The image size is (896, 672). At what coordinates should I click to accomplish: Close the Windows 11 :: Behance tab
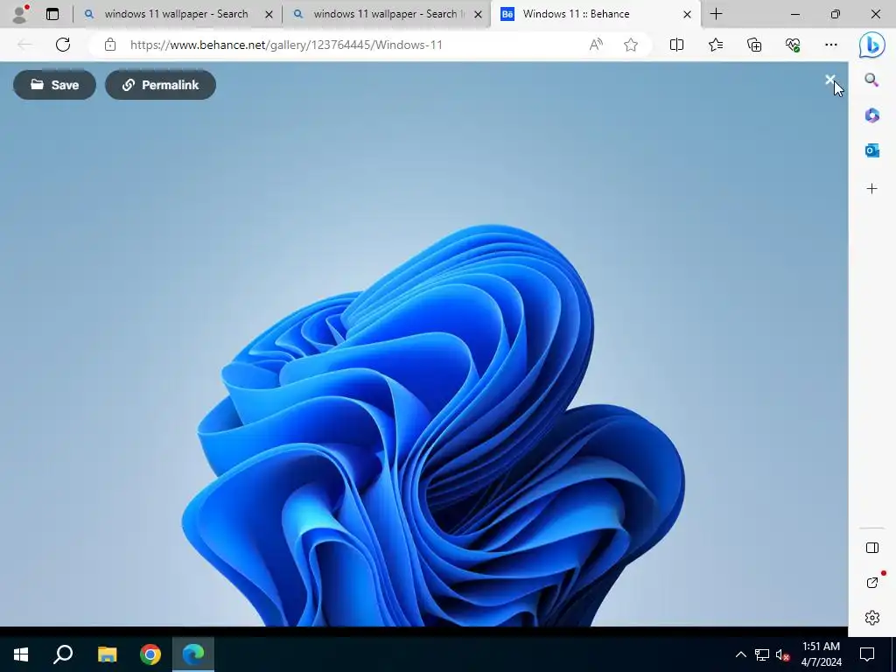click(688, 14)
